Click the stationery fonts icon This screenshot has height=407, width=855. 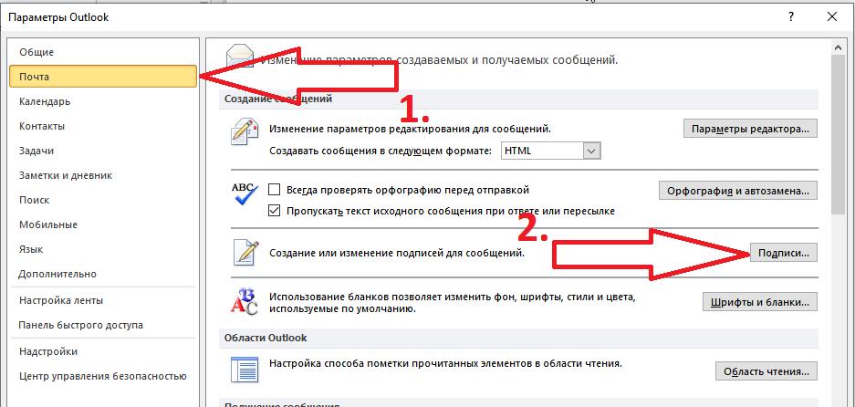click(244, 302)
